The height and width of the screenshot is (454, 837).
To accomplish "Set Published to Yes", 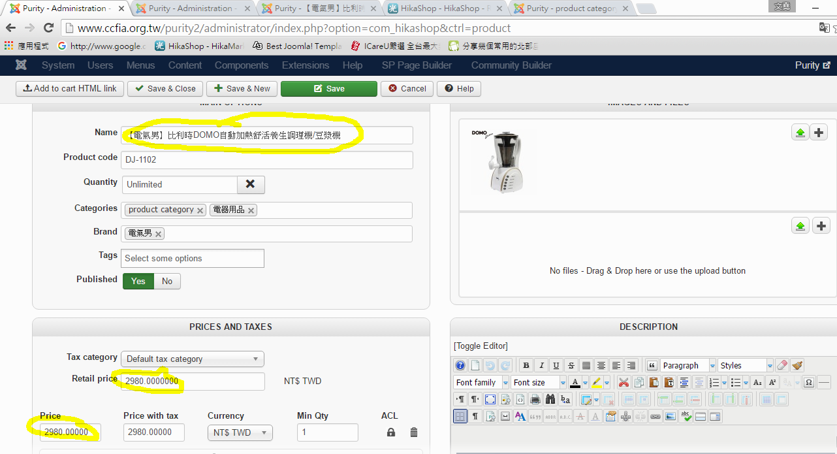I will point(138,281).
